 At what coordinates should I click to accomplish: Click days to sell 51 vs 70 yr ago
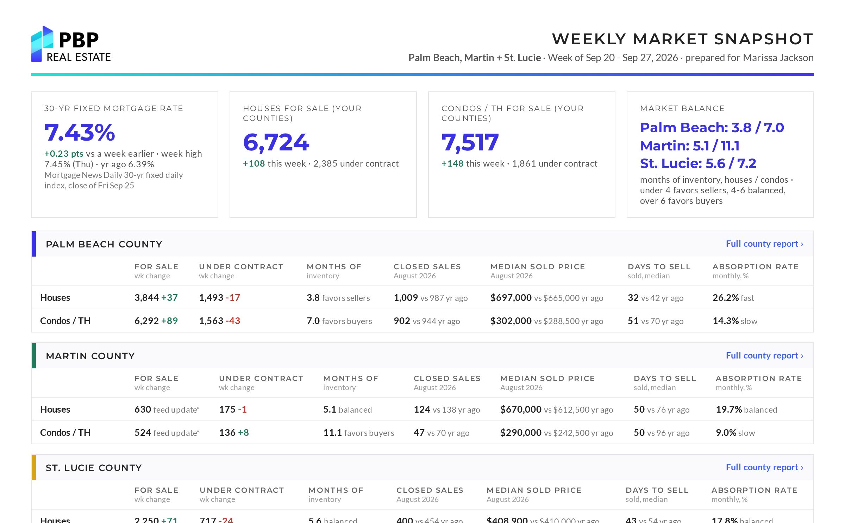tap(656, 321)
